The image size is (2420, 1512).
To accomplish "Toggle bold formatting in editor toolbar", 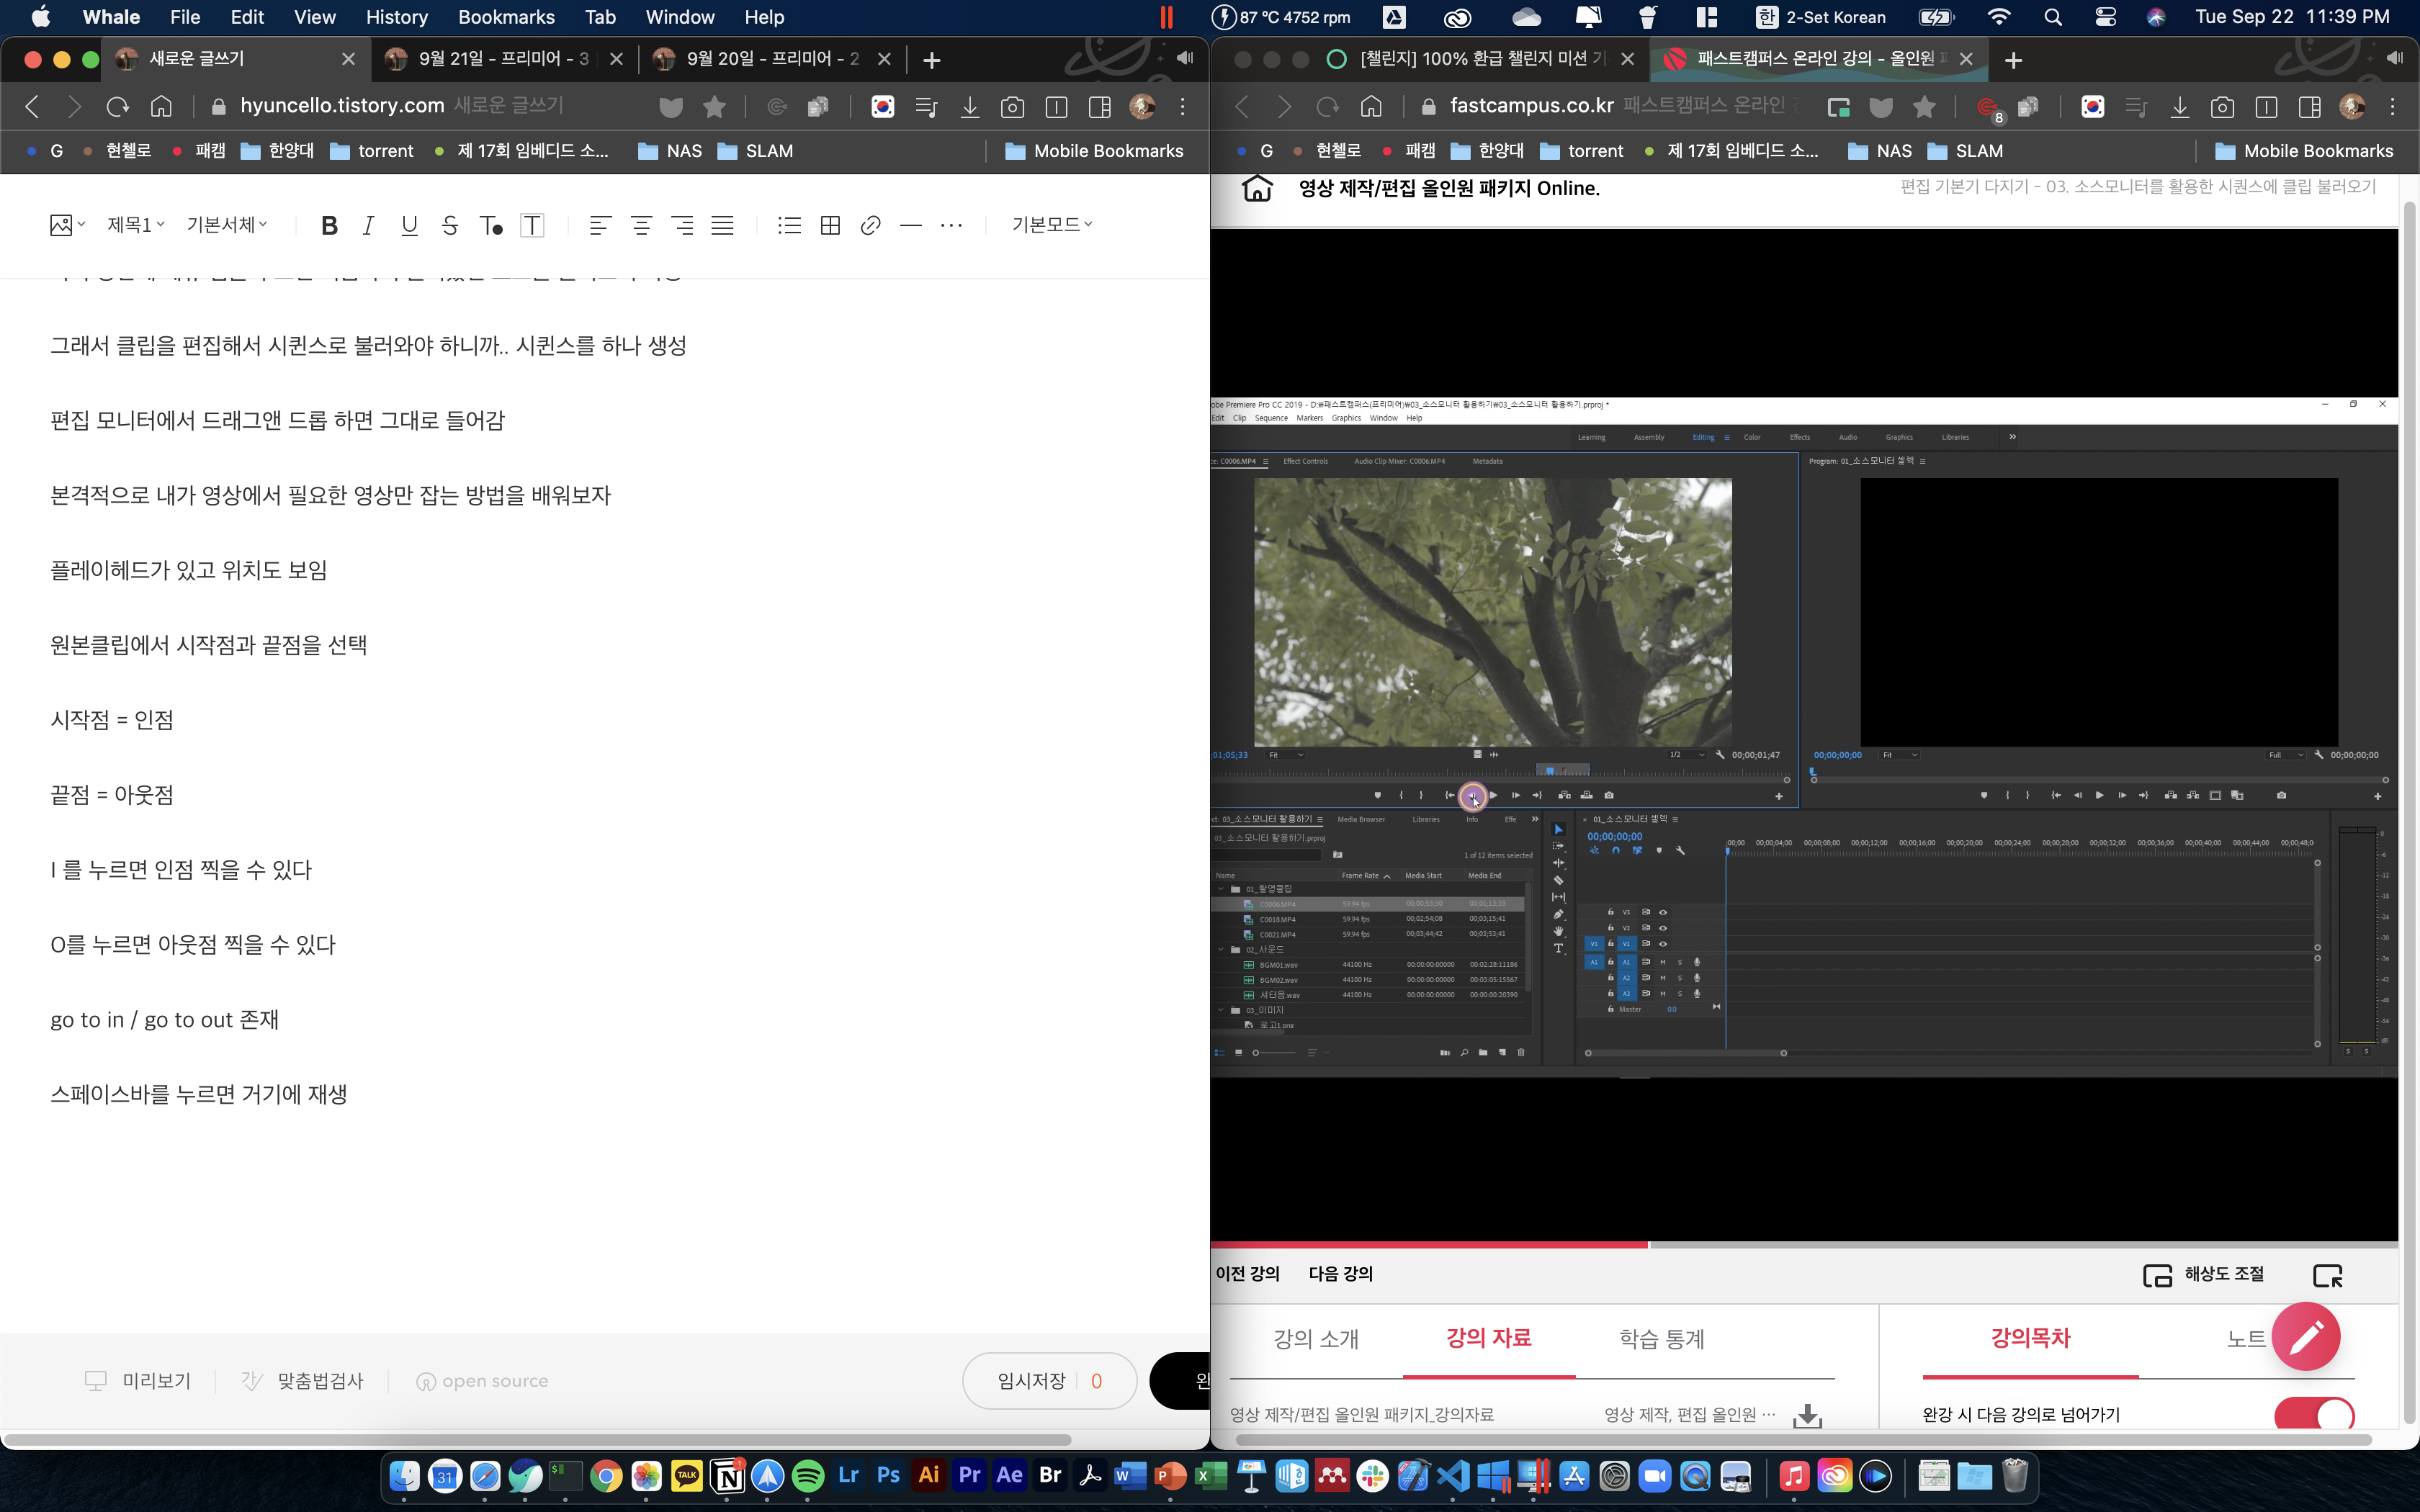I will click(329, 226).
